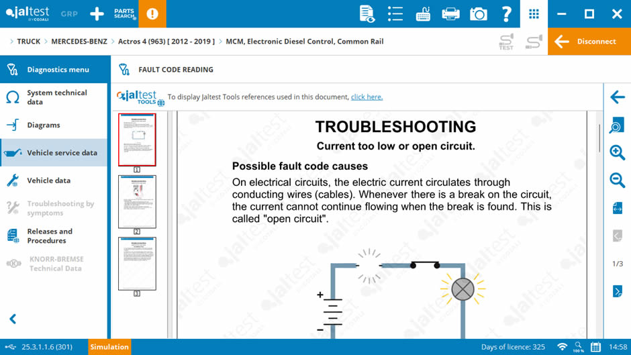Select page 1 thumbnail
This screenshot has height=355, width=631.
point(137,140)
